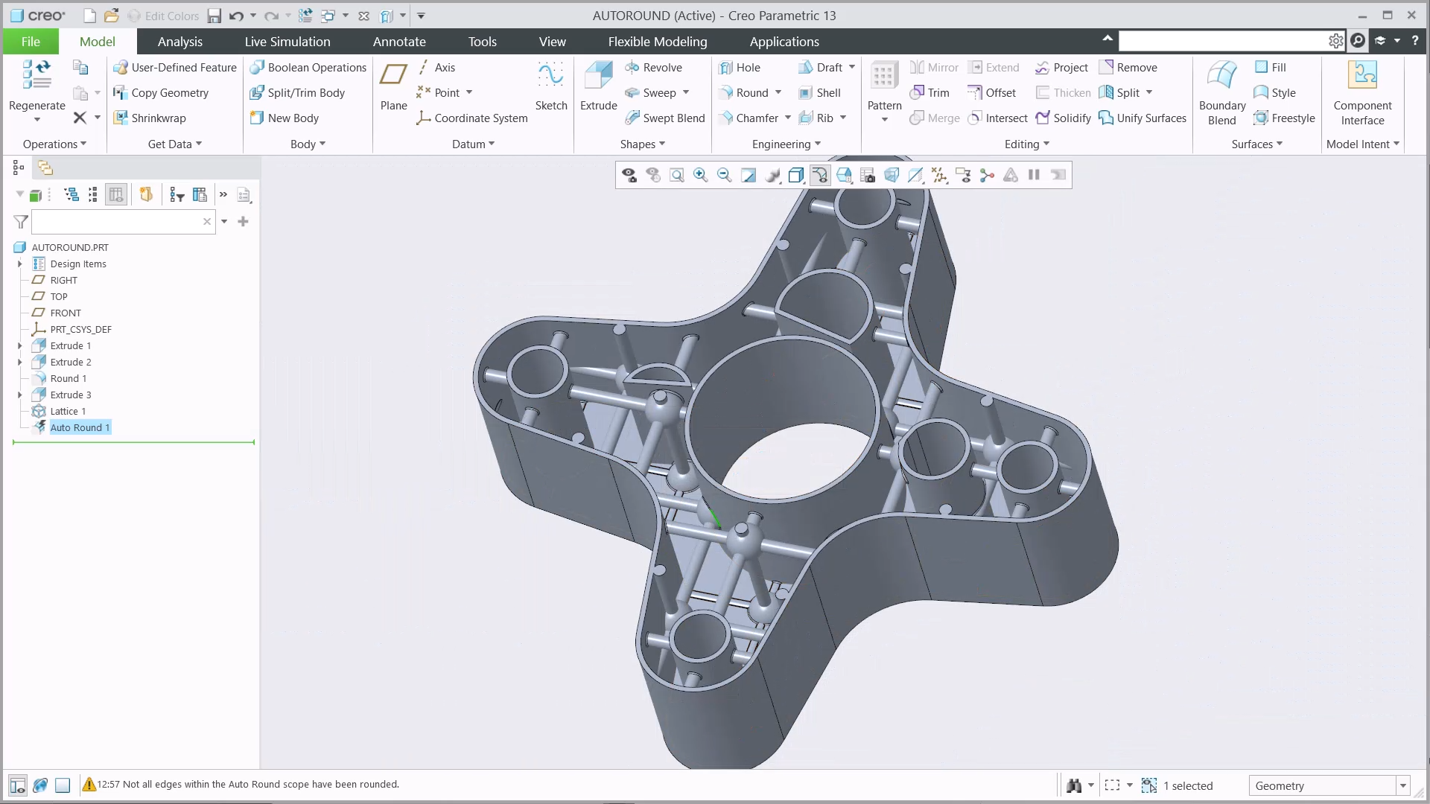This screenshot has width=1430, height=804.
Task: Click Zoom In in graphics toolbar
Action: coord(700,175)
